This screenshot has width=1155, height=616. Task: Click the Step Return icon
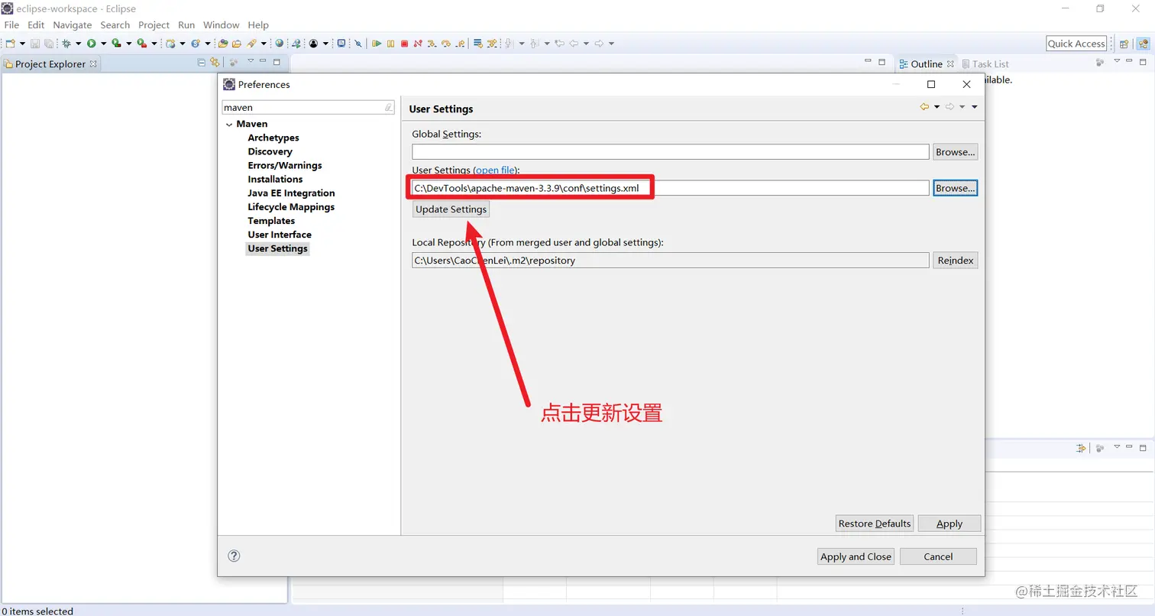[x=460, y=44]
